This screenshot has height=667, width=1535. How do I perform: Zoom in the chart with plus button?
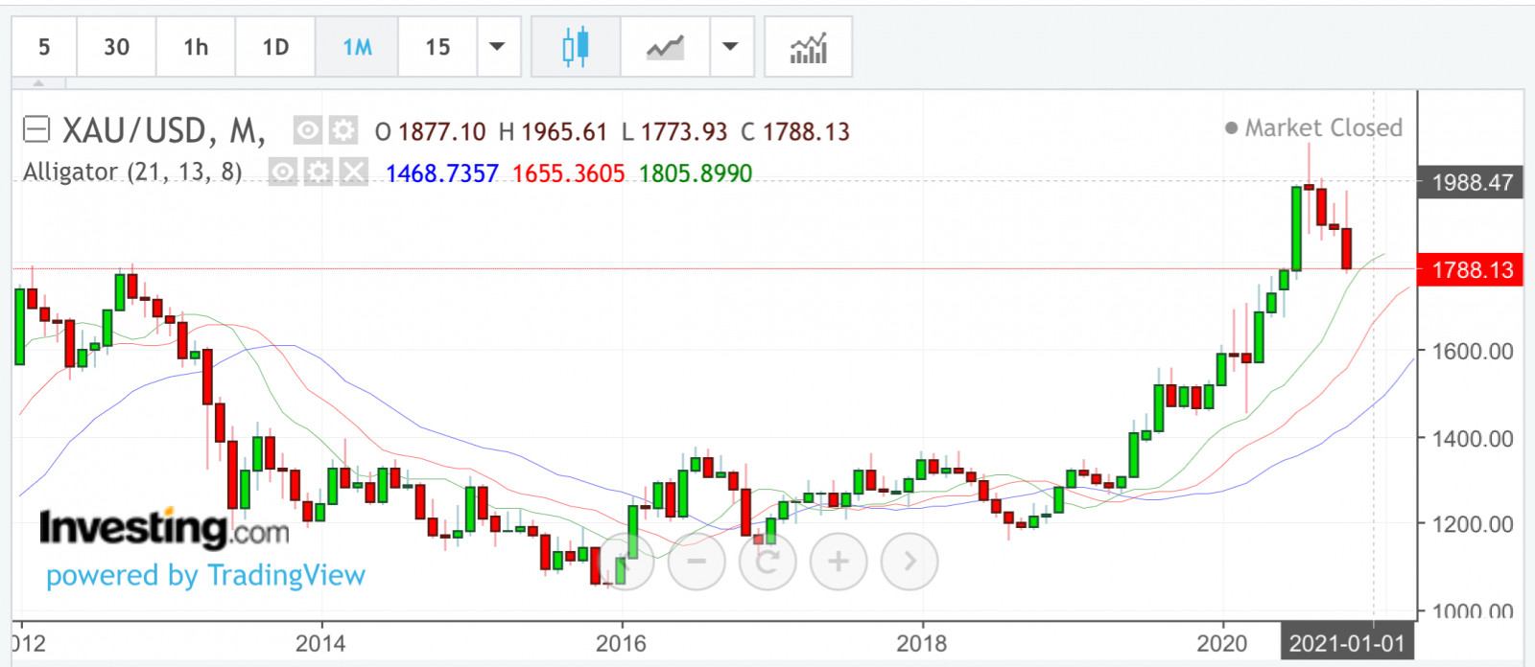(x=838, y=562)
